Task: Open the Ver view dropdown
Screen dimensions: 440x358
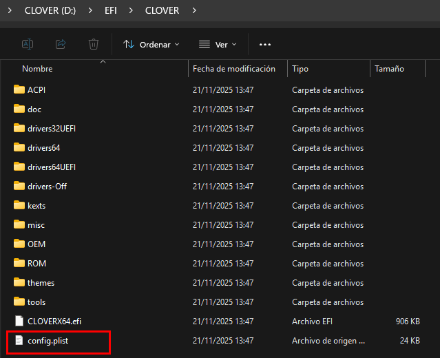Action: coord(217,44)
